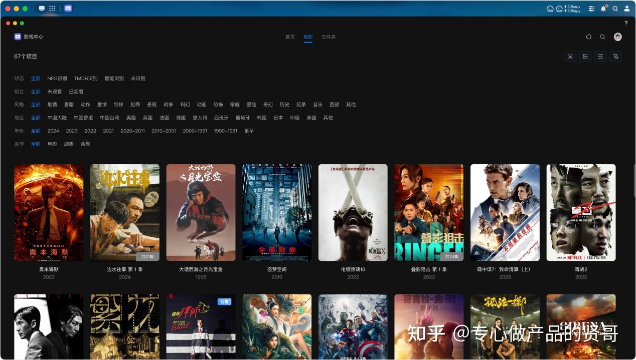Viewport: 636px width, 360px height.
Task: Filter status by 智能识别
Action: [x=114, y=79]
